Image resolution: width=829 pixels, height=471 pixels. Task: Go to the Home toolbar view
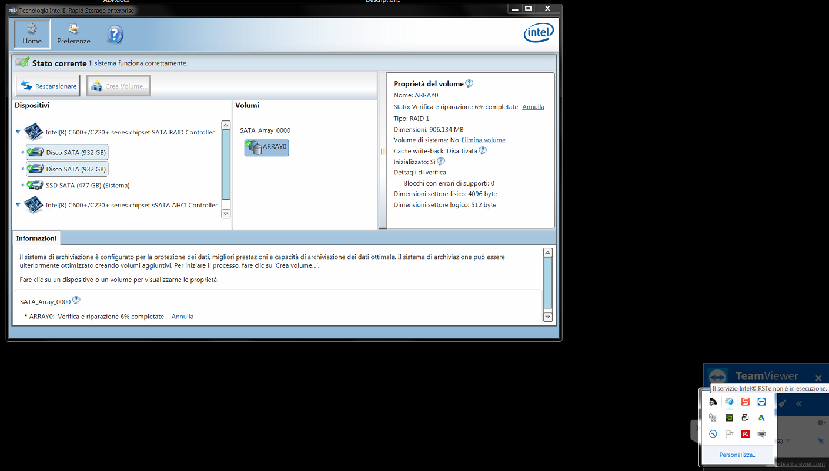(x=32, y=34)
